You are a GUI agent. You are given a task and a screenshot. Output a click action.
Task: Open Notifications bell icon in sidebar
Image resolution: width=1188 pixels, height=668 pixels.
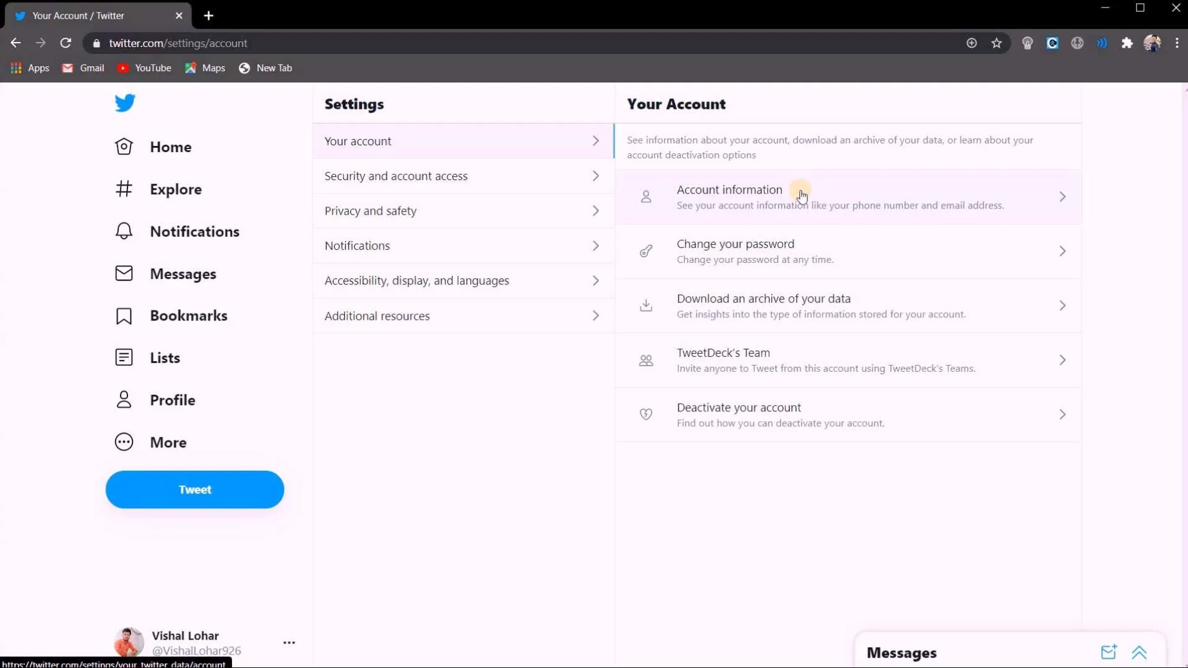click(x=124, y=231)
